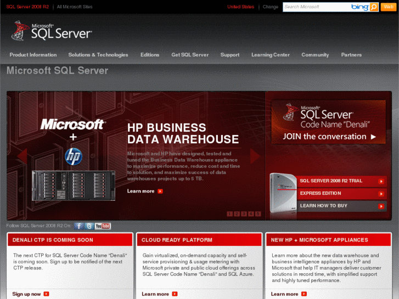Click arrow icon on Express Edition
This screenshot has height=299, width=399.
point(381,194)
